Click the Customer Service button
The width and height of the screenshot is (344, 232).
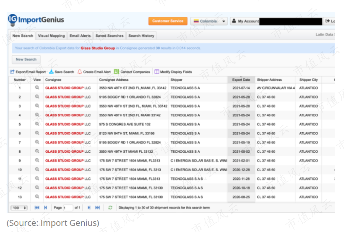(x=168, y=21)
